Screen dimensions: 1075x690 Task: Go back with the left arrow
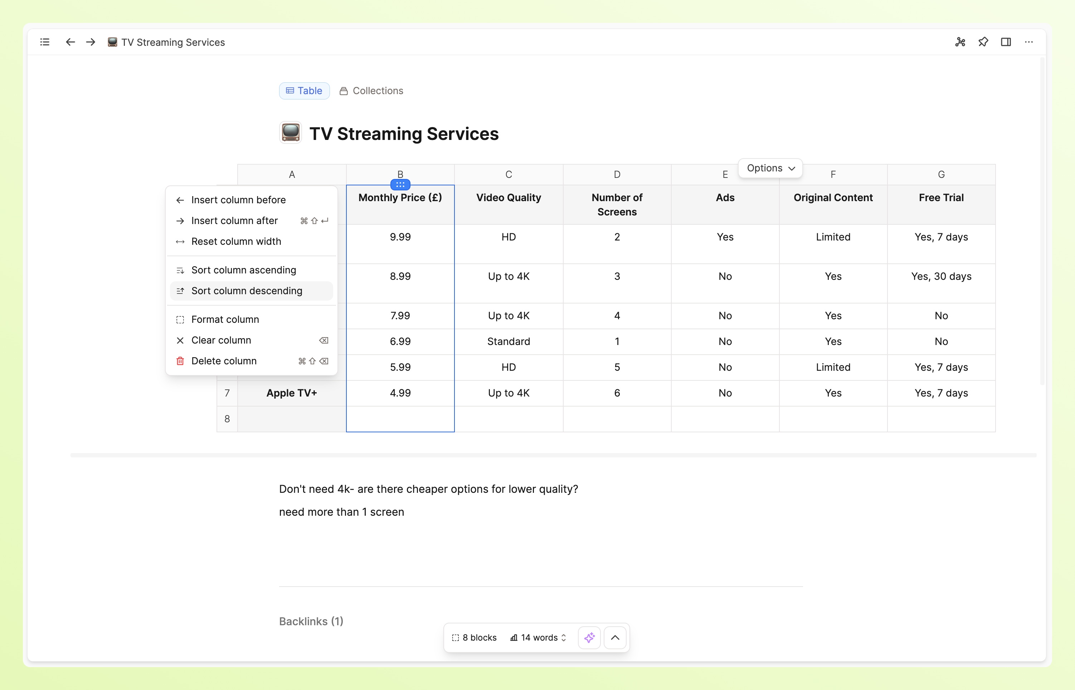coord(70,42)
